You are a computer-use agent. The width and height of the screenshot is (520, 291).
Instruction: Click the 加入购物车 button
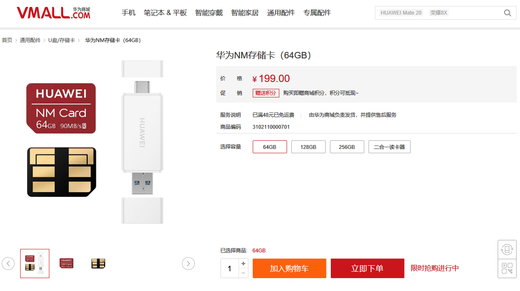pos(289,268)
